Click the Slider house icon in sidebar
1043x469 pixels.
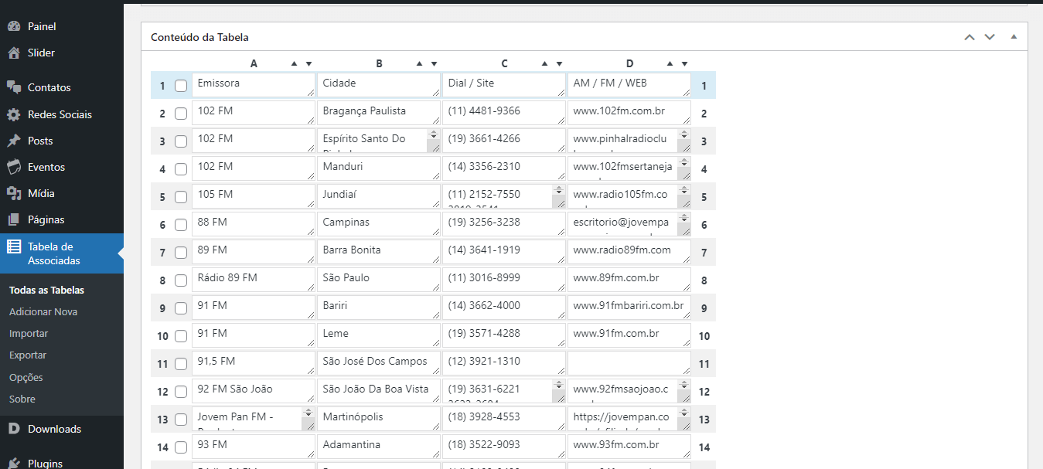click(13, 53)
